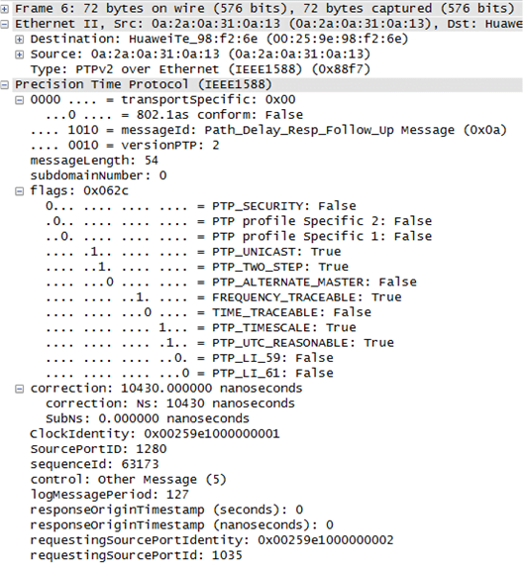Expand the Source 0a:2a:0a:31:0a:13 entry
Viewport: 524px width, 574px height.
click(20, 55)
